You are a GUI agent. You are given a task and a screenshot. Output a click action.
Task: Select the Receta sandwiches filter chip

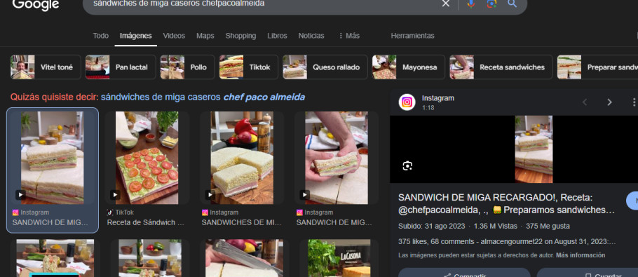[x=501, y=67]
